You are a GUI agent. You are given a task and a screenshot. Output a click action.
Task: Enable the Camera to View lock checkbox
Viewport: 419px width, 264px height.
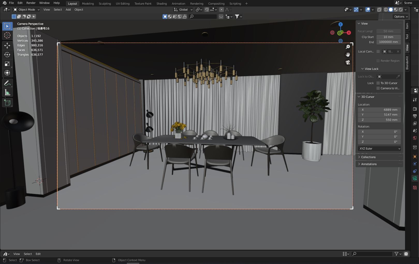coord(378,88)
